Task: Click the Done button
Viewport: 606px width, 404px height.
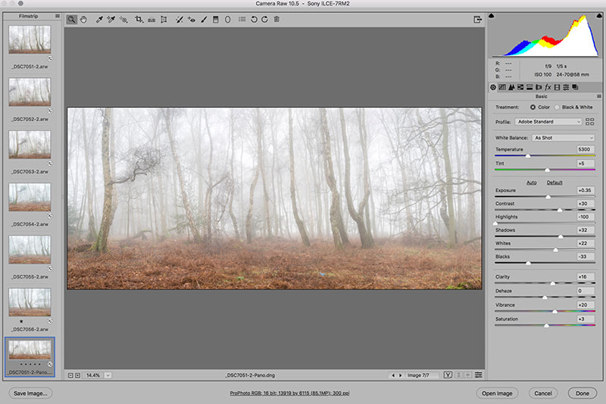Action: 583,393
